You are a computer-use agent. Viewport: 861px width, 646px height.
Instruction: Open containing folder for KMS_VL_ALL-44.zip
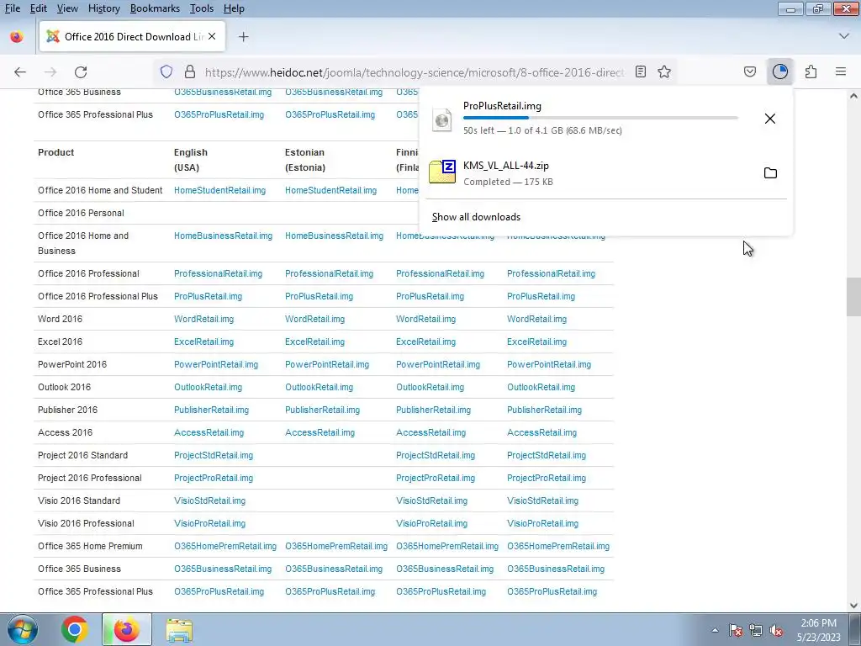pyautogui.click(x=770, y=173)
